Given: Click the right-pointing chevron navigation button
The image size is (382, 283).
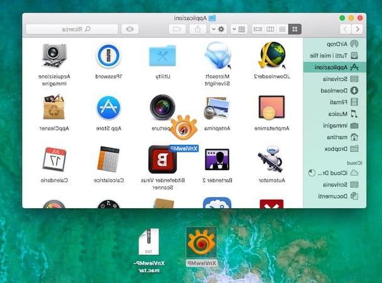Looking at the screenshot, I should click(x=357, y=29).
